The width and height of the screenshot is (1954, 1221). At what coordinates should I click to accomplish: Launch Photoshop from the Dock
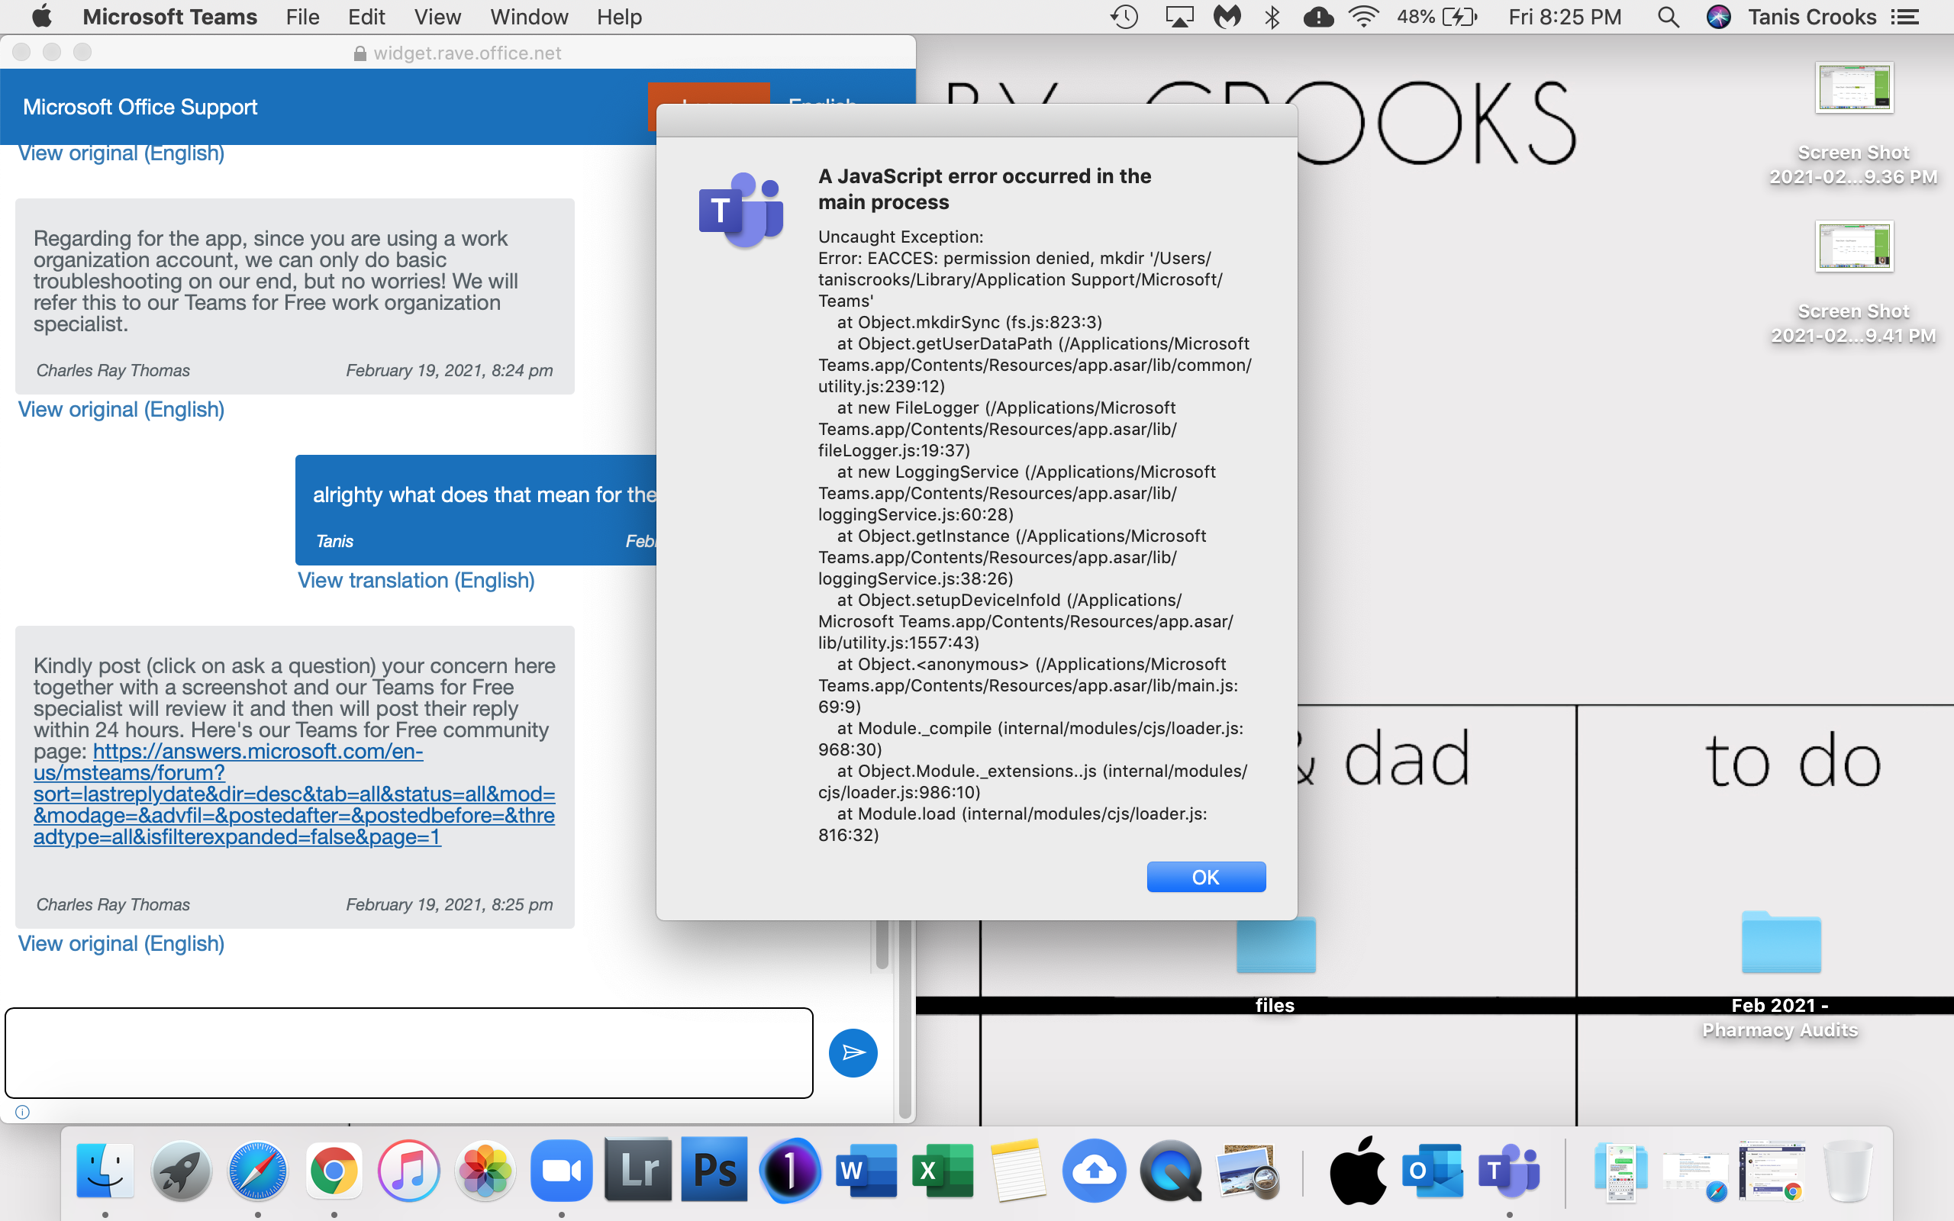tap(714, 1170)
